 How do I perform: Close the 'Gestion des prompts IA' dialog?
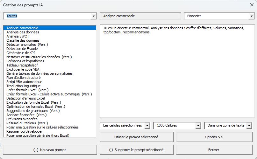tap(252, 5)
